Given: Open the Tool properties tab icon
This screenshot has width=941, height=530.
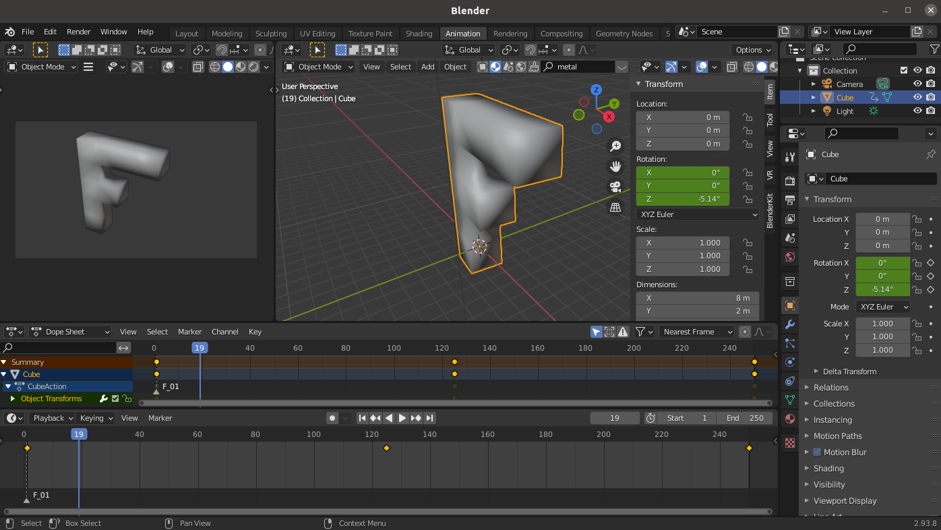Looking at the screenshot, I should 790,157.
